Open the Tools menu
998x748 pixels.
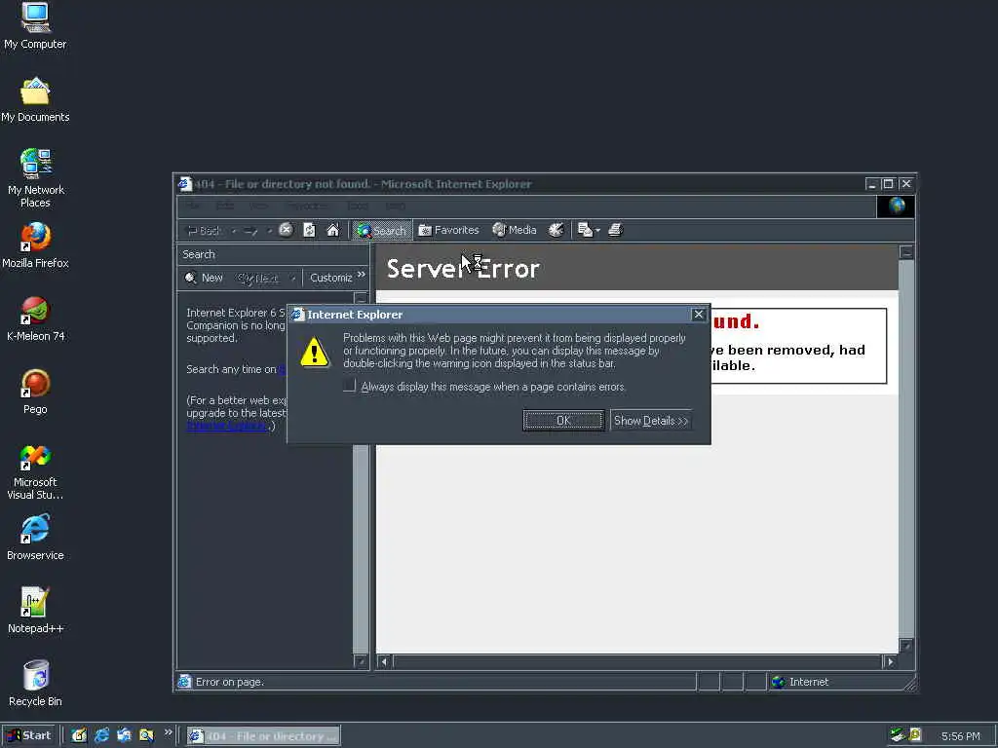[358, 206]
